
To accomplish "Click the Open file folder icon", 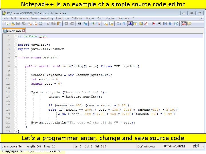I will pyautogui.click(x=13, y=24).
